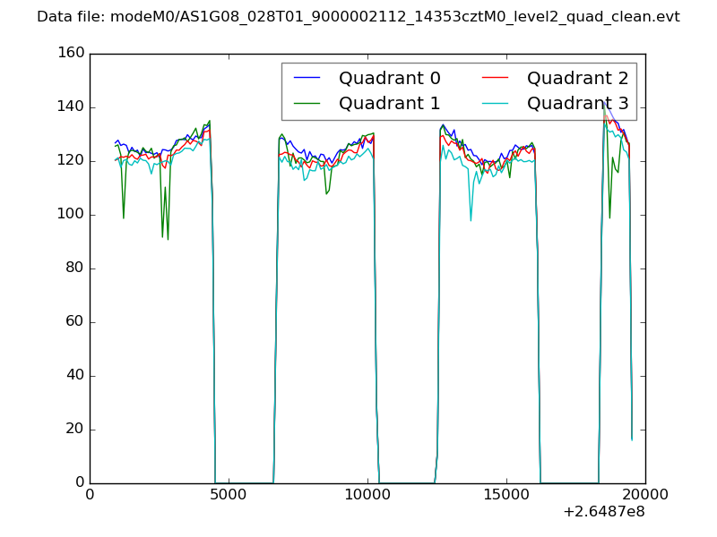Select the green line sample in legend

(307, 104)
